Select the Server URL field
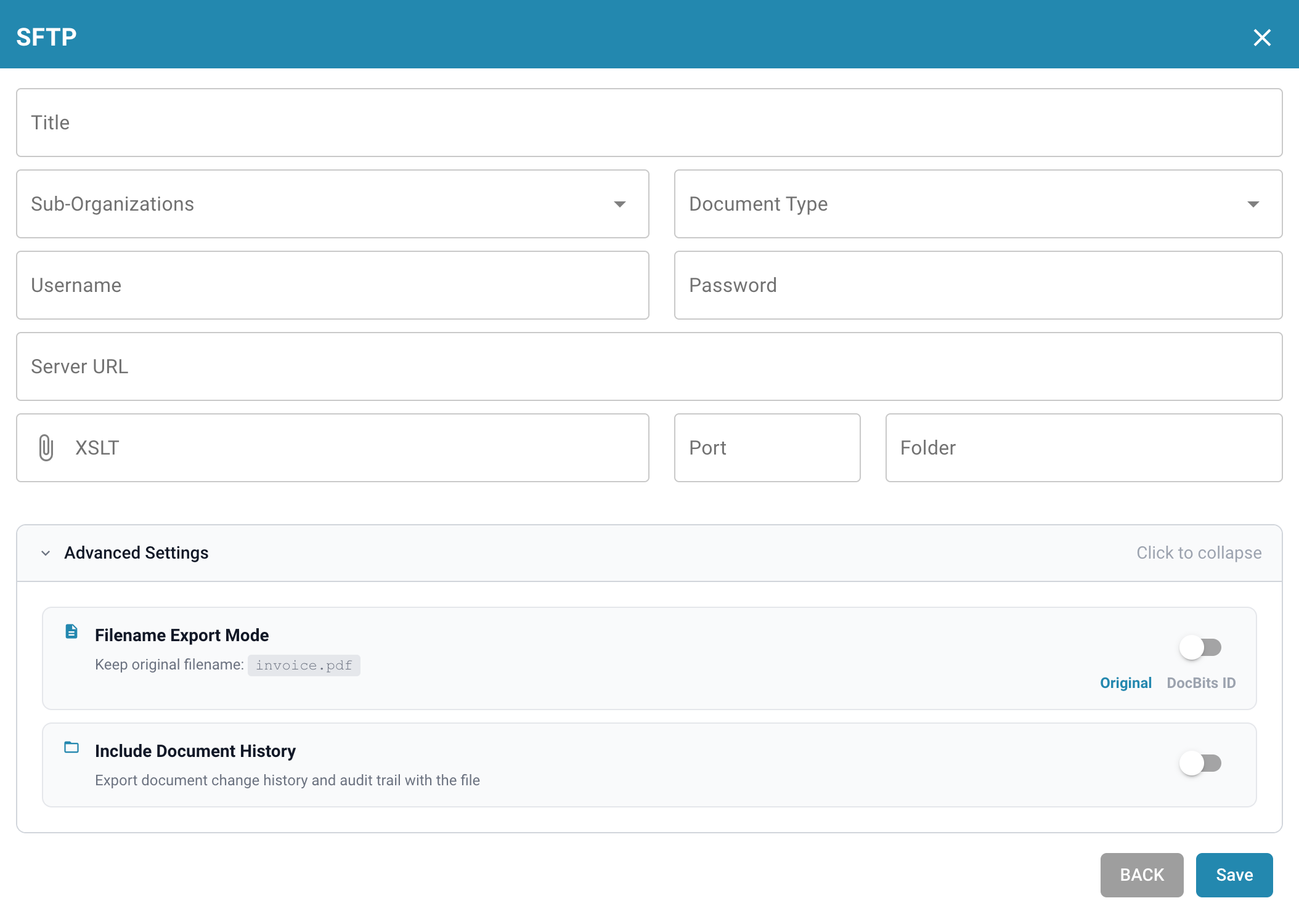The image size is (1299, 914). (649, 366)
